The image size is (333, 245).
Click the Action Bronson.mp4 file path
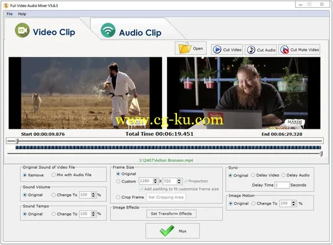tap(166, 161)
